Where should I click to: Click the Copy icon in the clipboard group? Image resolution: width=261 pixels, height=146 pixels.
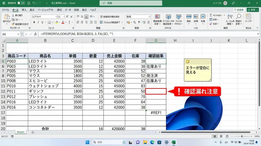coord(13,20)
